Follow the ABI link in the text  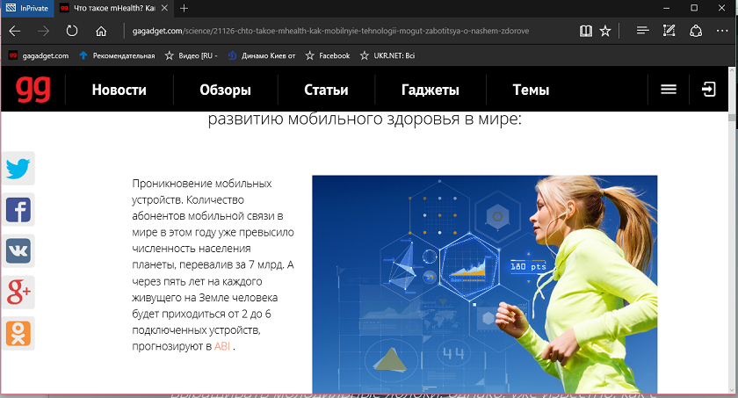[x=222, y=347]
